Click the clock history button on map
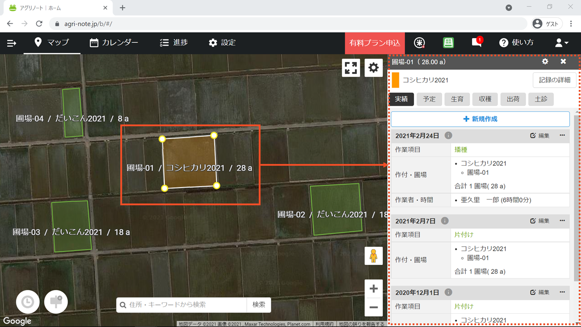 (x=28, y=302)
